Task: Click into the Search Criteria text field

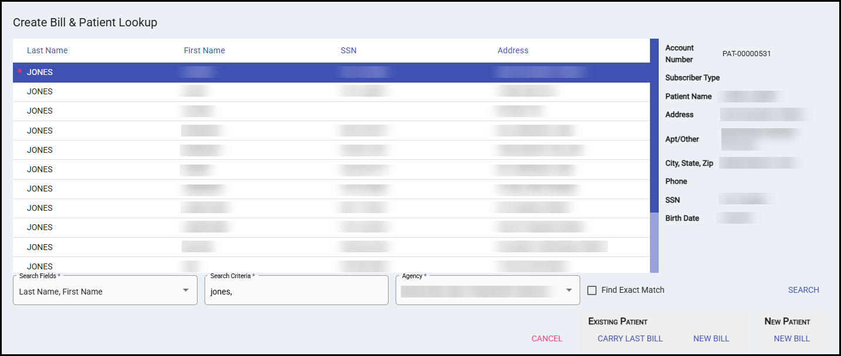Action: (x=296, y=291)
